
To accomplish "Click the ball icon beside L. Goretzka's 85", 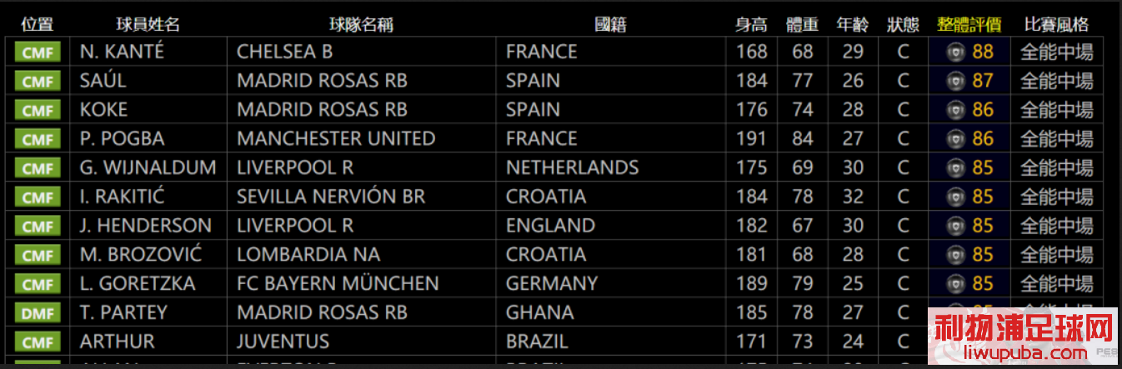I will click(x=955, y=284).
